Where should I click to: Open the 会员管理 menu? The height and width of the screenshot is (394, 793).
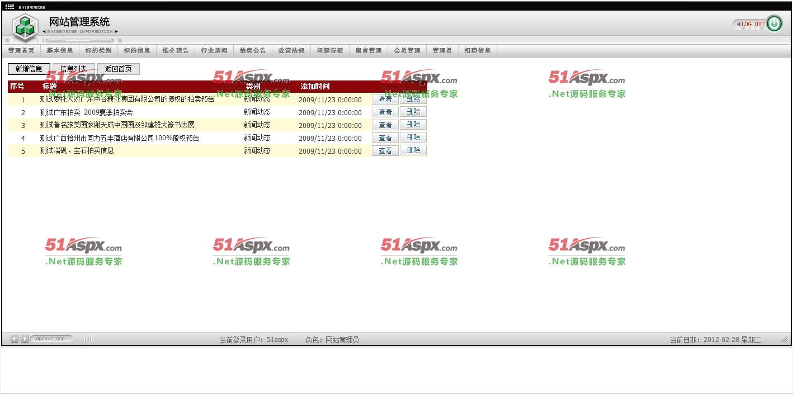[x=407, y=50]
